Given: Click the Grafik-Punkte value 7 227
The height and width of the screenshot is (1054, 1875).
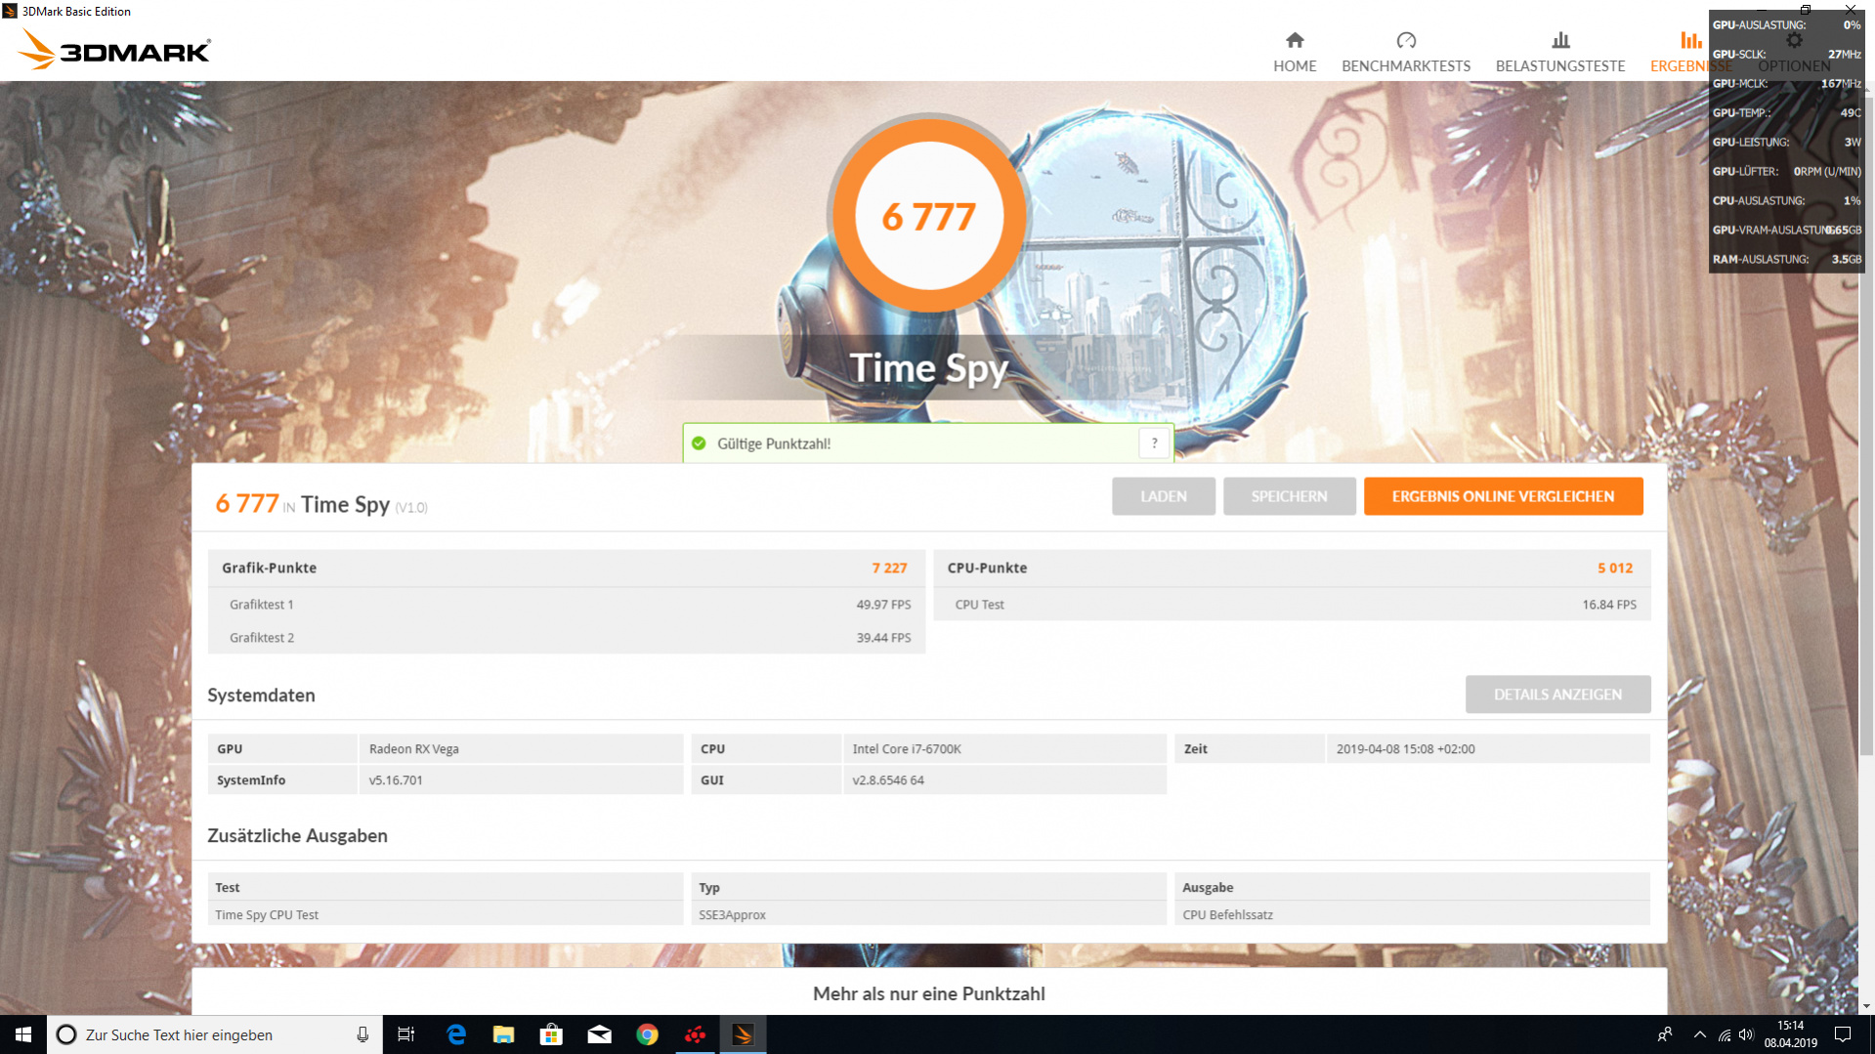Looking at the screenshot, I should (x=889, y=568).
